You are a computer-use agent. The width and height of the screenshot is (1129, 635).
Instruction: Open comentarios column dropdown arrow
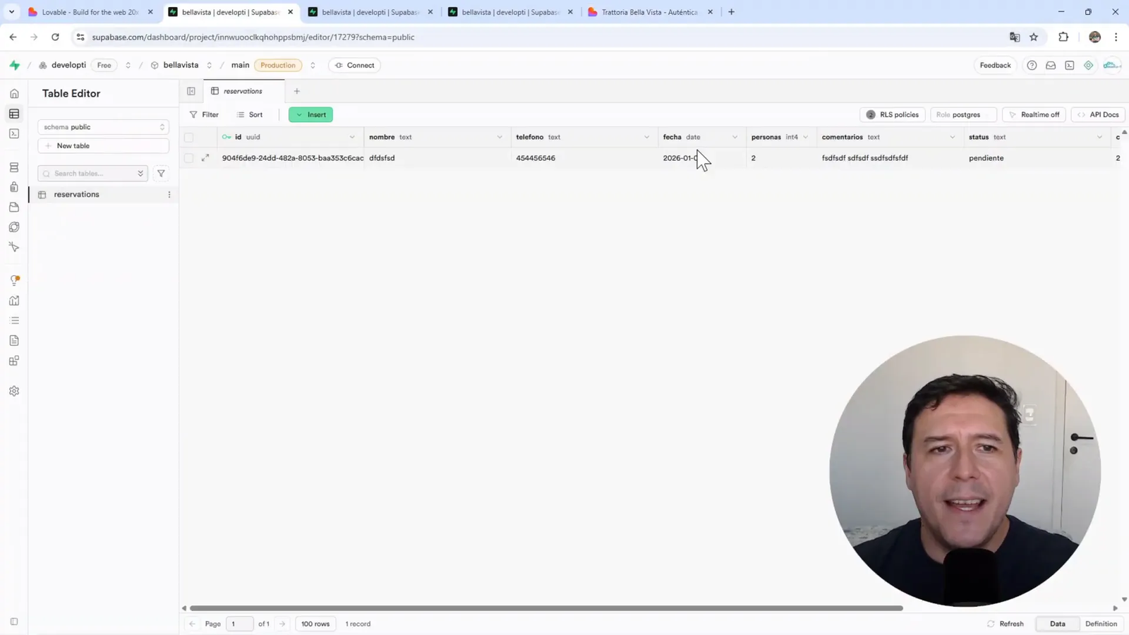coord(952,137)
